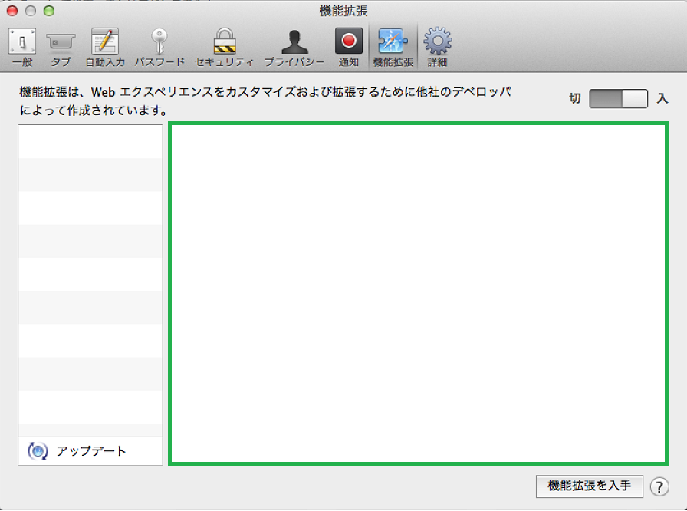Click the 切 (off) label beside switch

(x=574, y=99)
